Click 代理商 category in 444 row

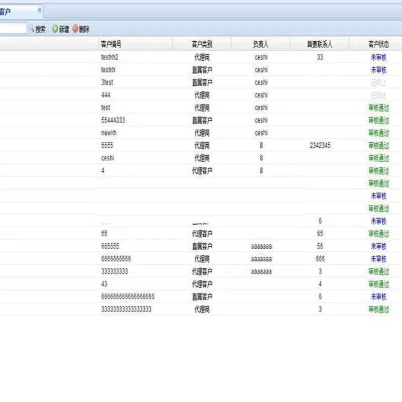pos(202,95)
